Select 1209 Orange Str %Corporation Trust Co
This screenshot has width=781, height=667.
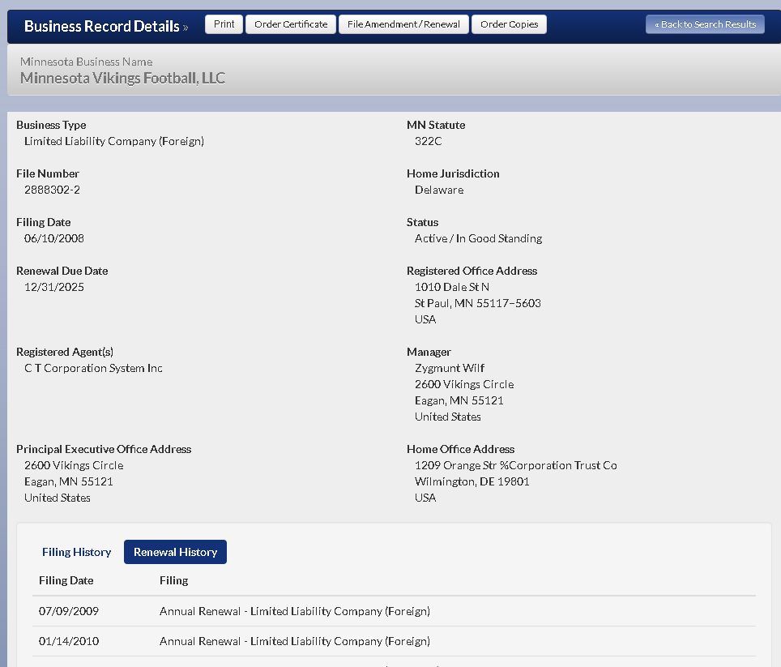515,465
